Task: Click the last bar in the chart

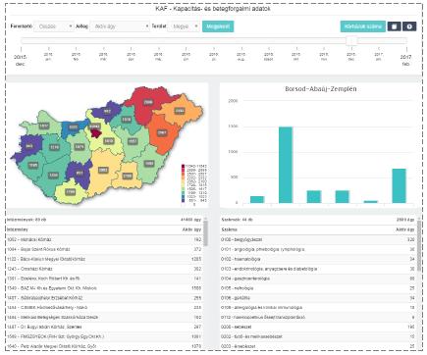Action: click(x=399, y=185)
